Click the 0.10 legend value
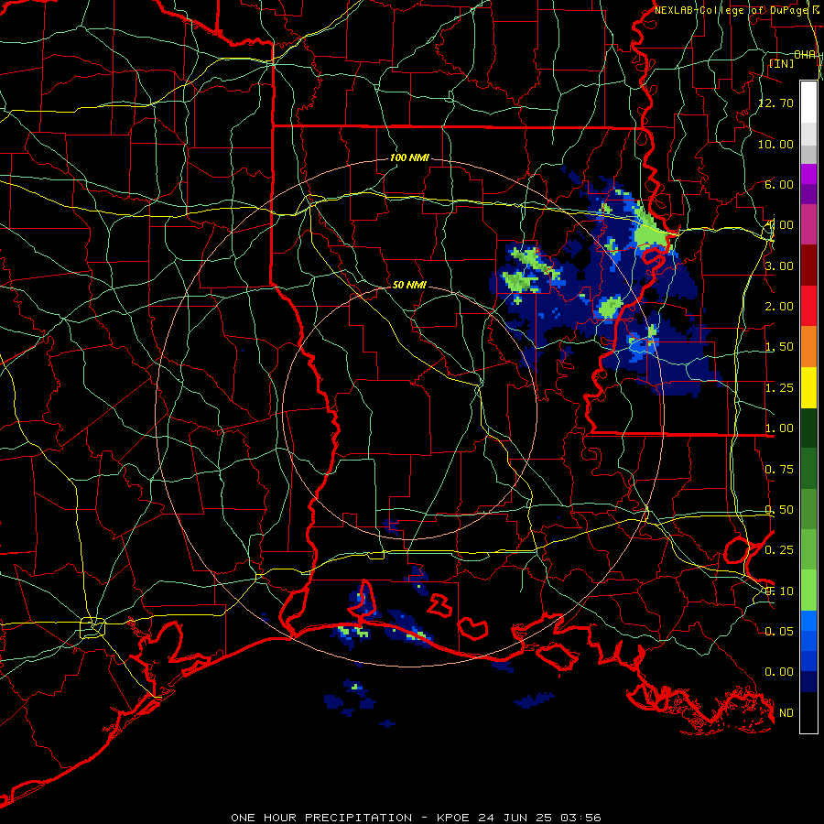Screen dimensions: 824x824 (x=779, y=591)
